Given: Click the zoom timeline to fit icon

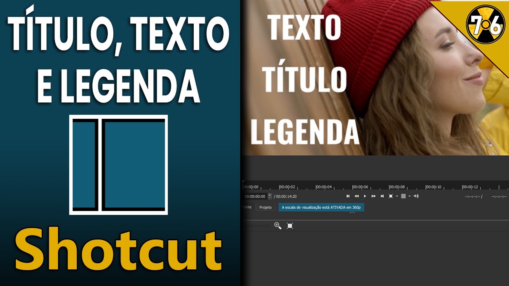Looking at the screenshot, I should (x=290, y=226).
